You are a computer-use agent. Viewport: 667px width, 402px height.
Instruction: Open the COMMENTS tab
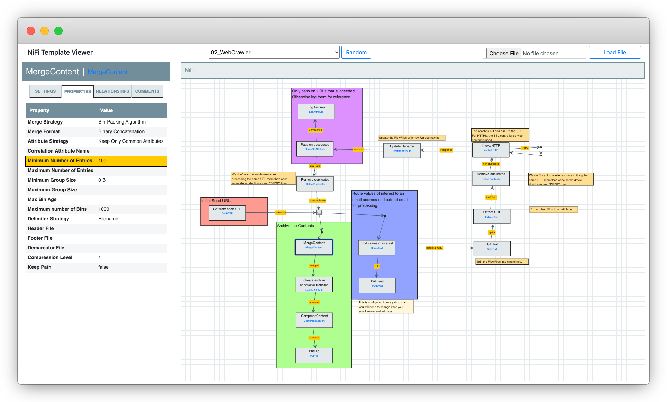pyautogui.click(x=147, y=91)
